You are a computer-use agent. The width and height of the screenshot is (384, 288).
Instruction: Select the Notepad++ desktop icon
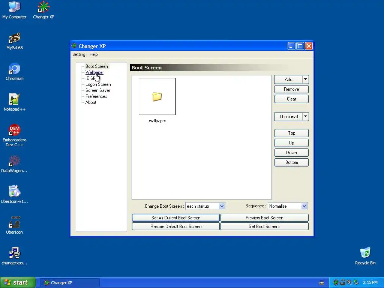[15, 102]
